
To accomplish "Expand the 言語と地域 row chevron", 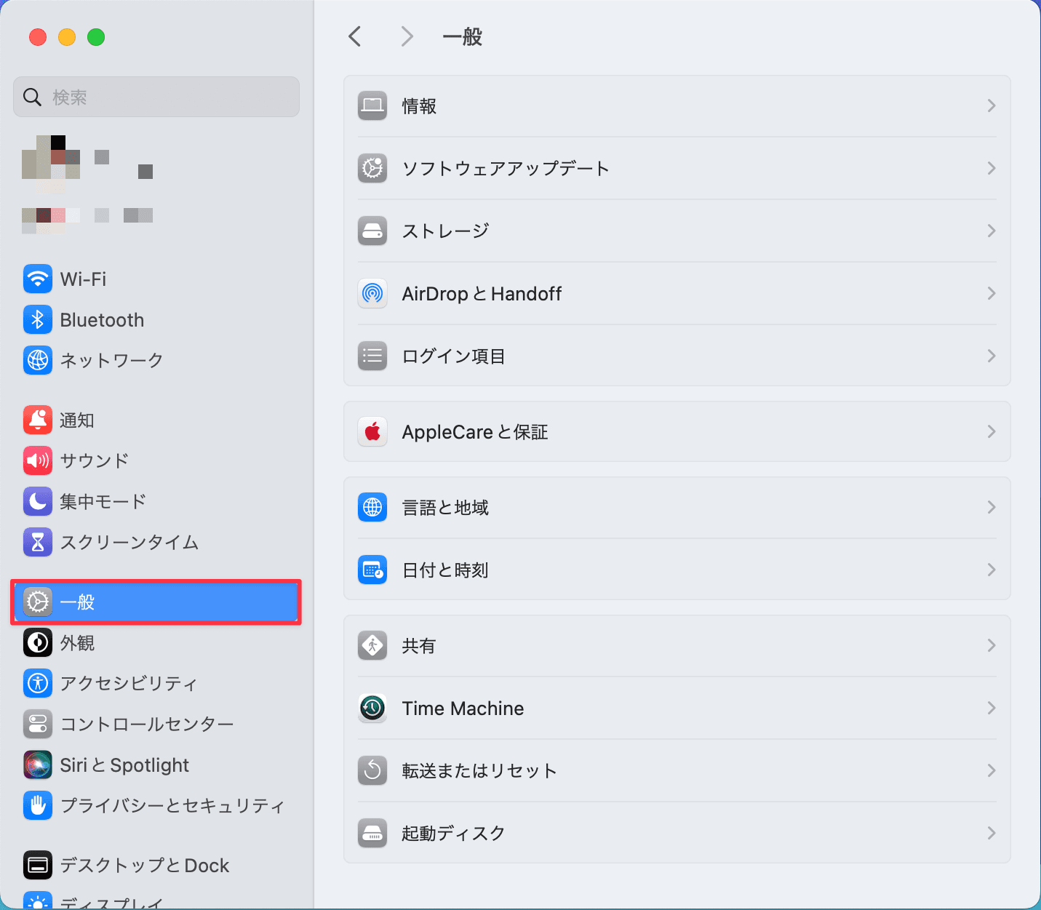I will click(x=991, y=507).
